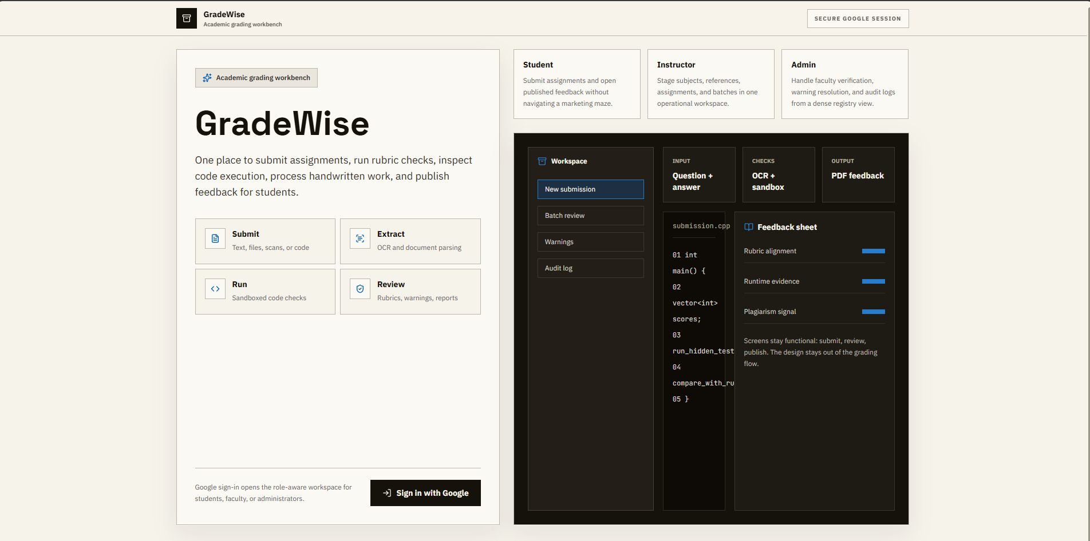The image size is (1090, 541).
Task: Click the Extract OCR scan icon
Action: click(360, 238)
